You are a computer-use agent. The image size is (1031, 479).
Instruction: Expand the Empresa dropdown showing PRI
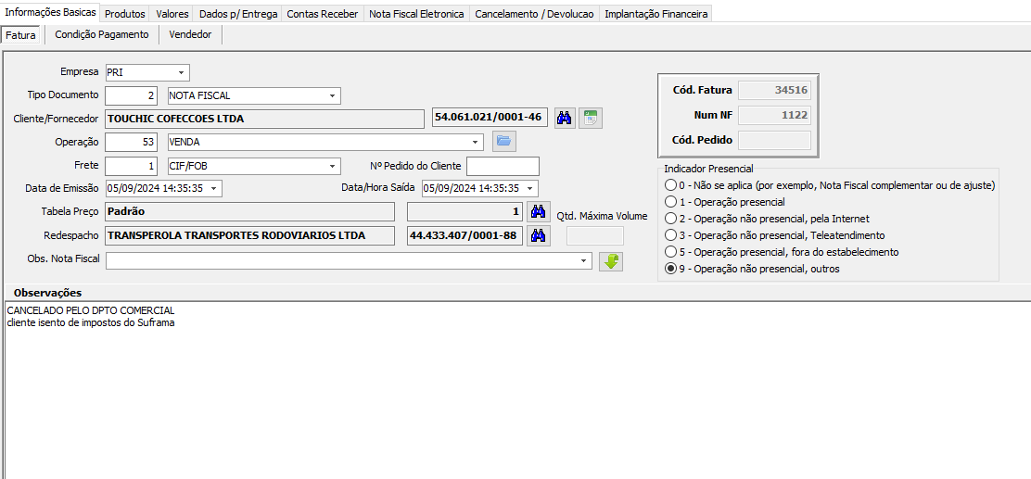181,72
